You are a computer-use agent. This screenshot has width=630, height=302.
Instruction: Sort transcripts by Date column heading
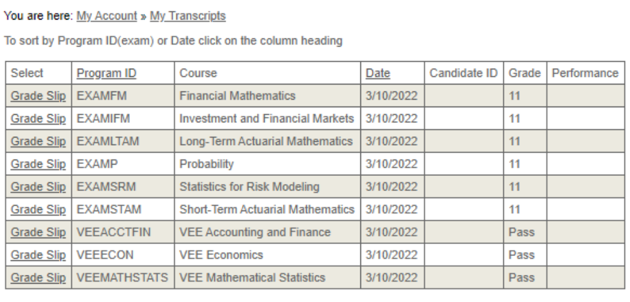(x=377, y=73)
